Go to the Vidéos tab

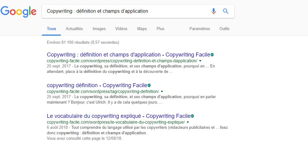pyautogui.click(x=121, y=29)
